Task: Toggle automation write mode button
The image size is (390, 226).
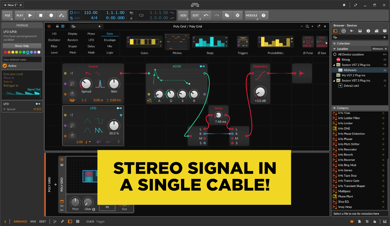Action: pyautogui.click(x=61, y=15)
